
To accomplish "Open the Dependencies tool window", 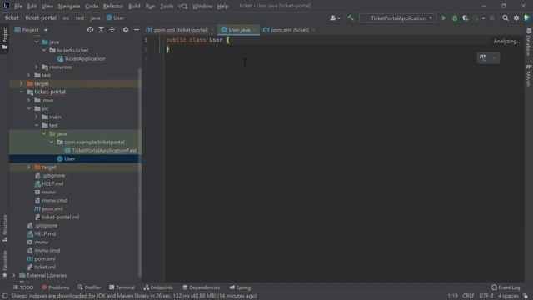I will pos(201,287).
